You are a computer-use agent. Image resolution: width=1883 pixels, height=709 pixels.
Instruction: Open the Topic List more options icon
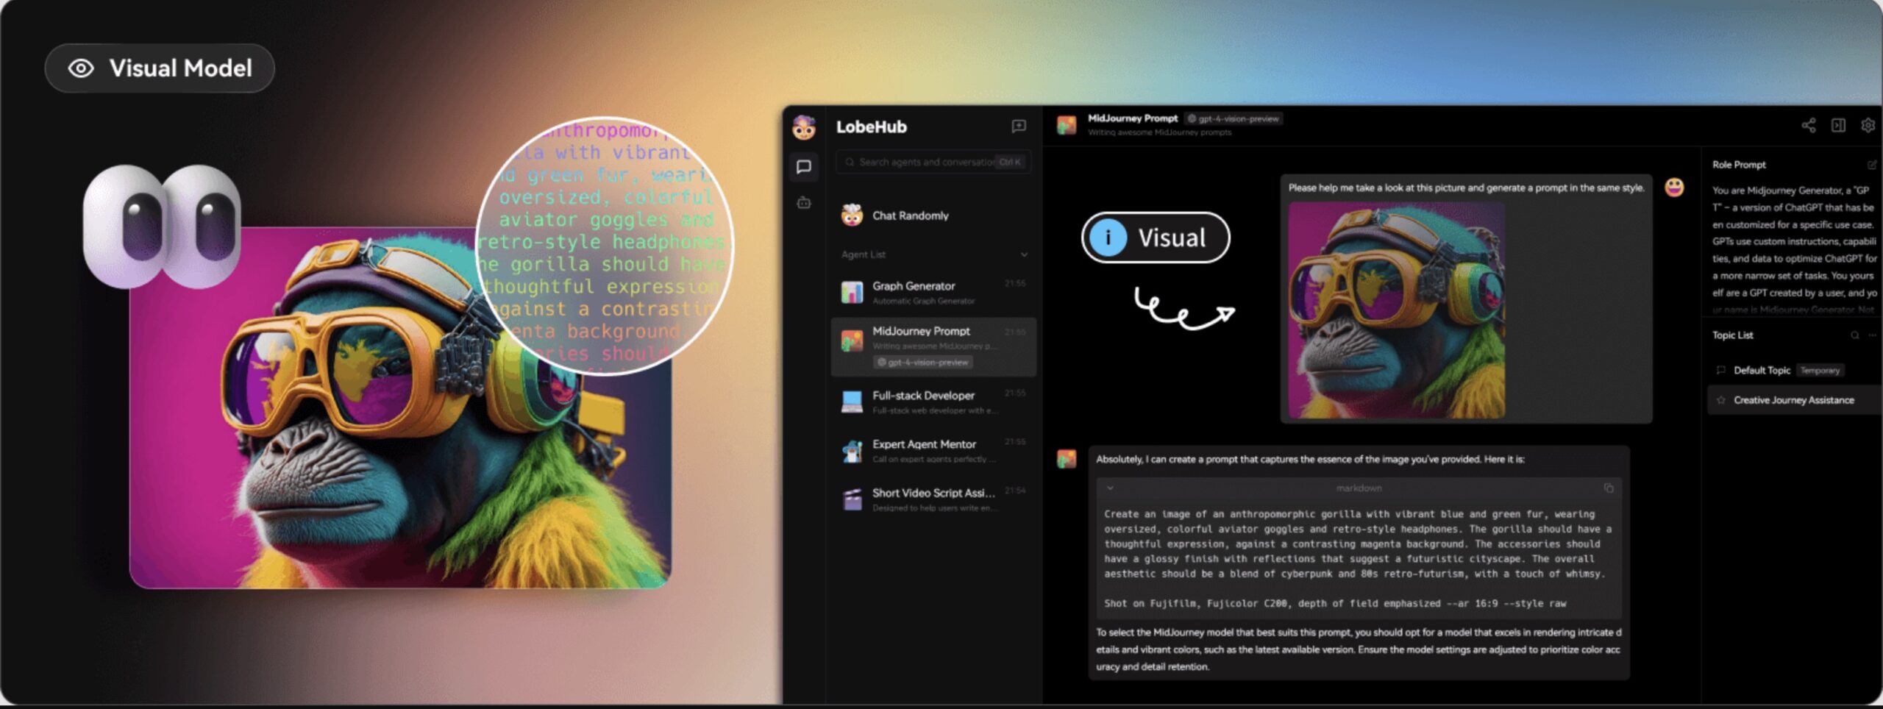[1872, 335]
